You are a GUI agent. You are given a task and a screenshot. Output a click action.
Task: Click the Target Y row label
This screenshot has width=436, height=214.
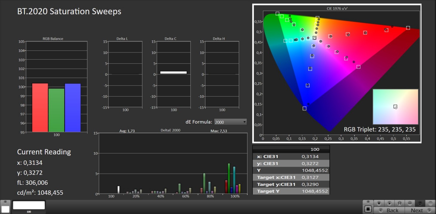[268, 191]
